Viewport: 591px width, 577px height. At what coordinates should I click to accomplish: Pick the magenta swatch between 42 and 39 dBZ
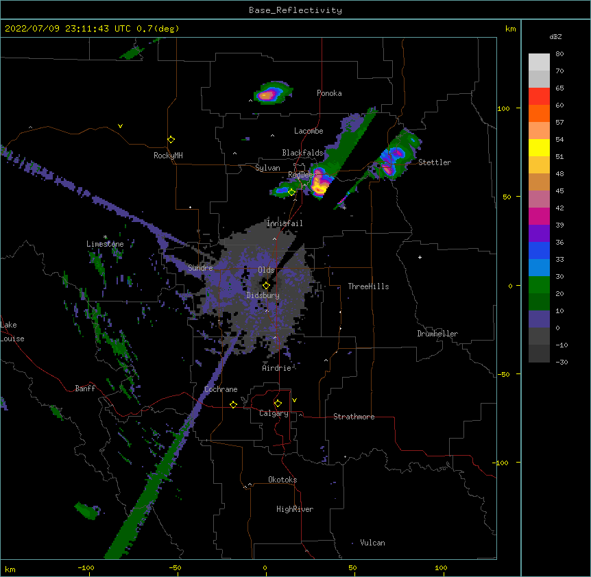(539, 216)
